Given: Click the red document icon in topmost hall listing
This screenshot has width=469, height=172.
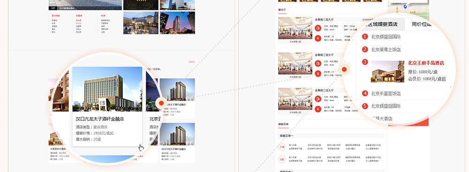Looking at the screenshot, I should point(318,28).
